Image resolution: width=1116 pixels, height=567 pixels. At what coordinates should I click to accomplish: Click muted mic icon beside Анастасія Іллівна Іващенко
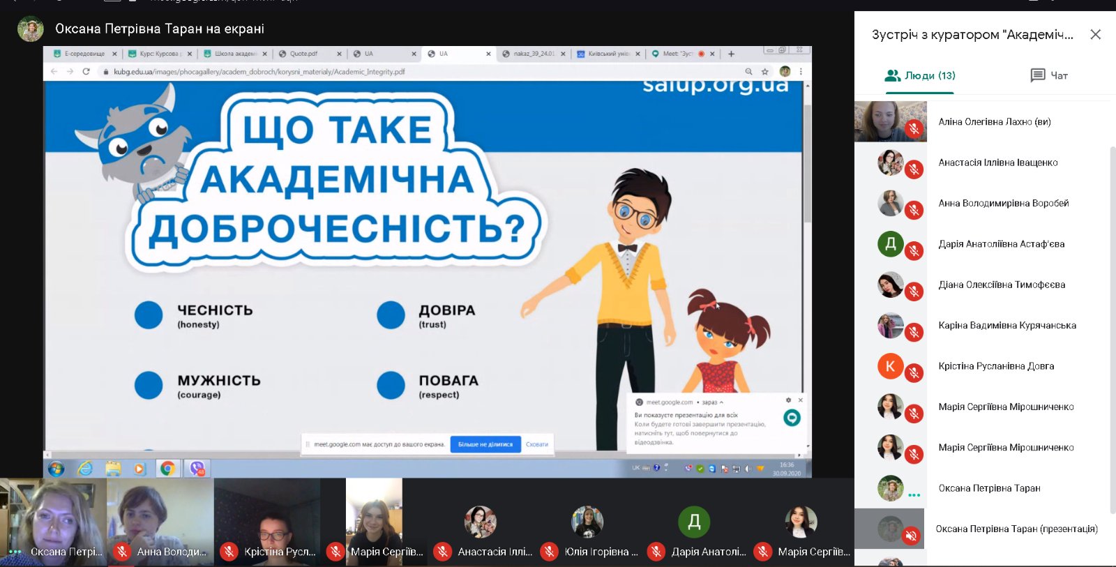click(914, 169)
